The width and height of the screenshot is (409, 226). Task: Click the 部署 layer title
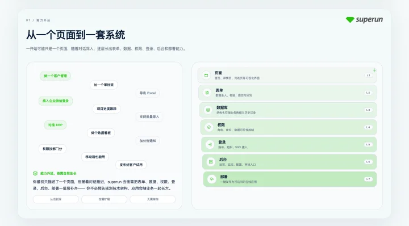pyautogui.click(x=224, y=177)
